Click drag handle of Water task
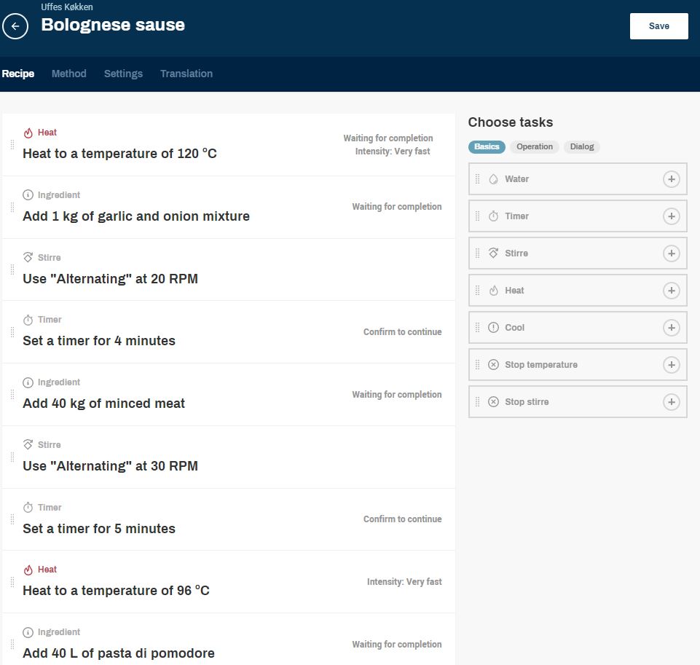 [x=477, y=179]
